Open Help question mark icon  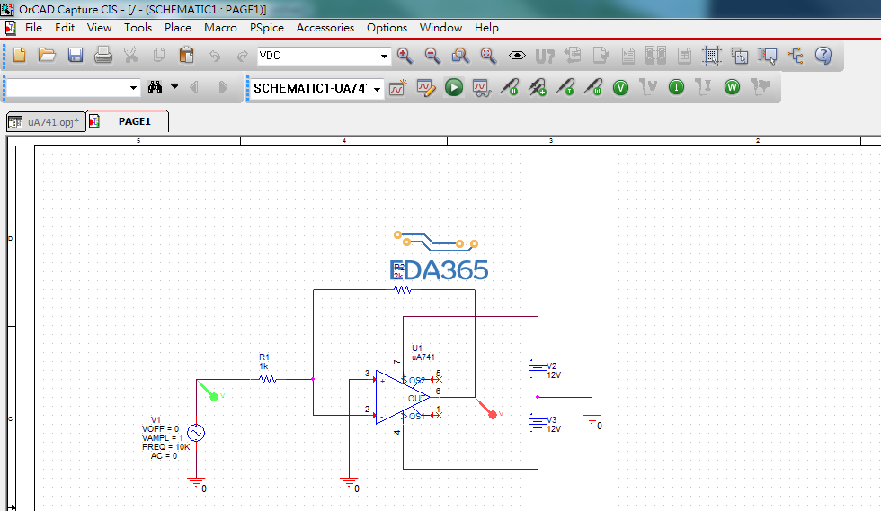(823, 55)
